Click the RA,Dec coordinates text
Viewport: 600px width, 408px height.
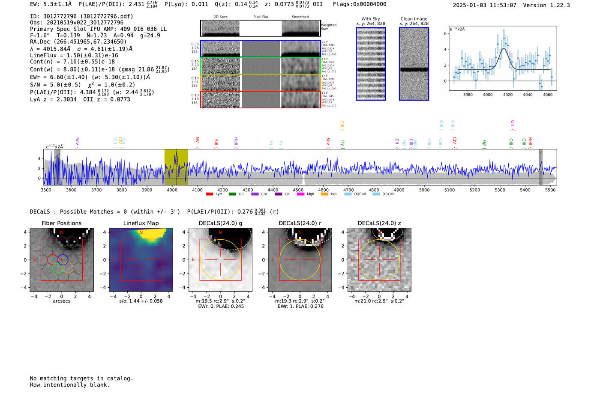tap(78, 42)
